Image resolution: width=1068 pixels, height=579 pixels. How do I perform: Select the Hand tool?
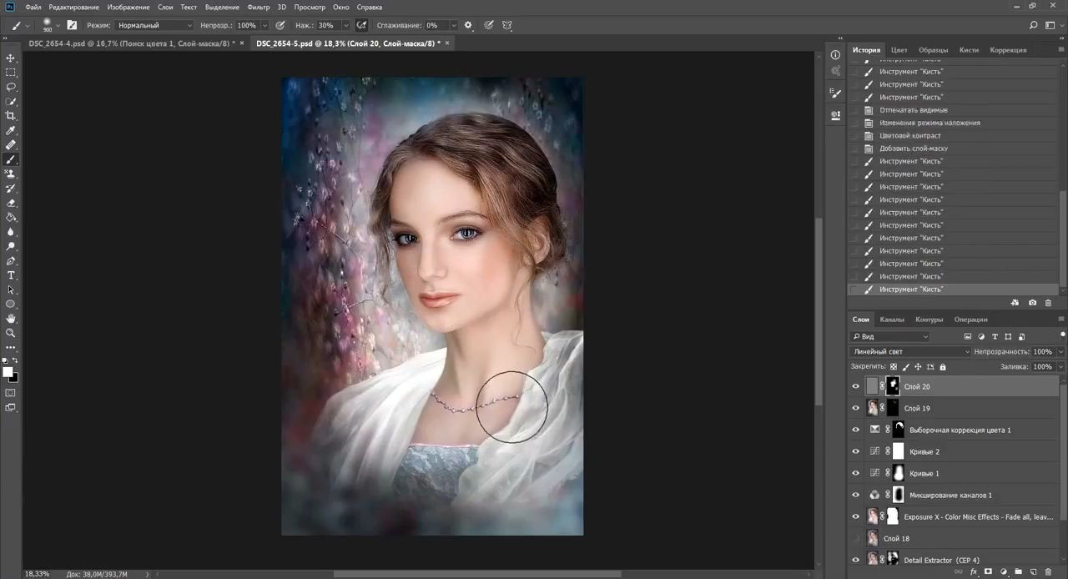point(11,319)
